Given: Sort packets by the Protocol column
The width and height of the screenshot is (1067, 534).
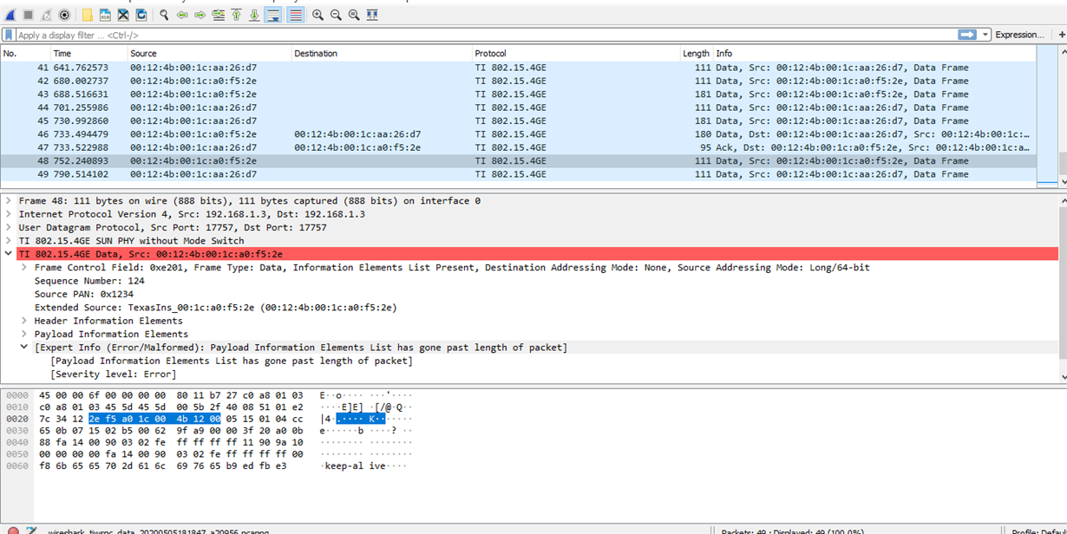Looking at the screenshot, I should tap(576, 53).
